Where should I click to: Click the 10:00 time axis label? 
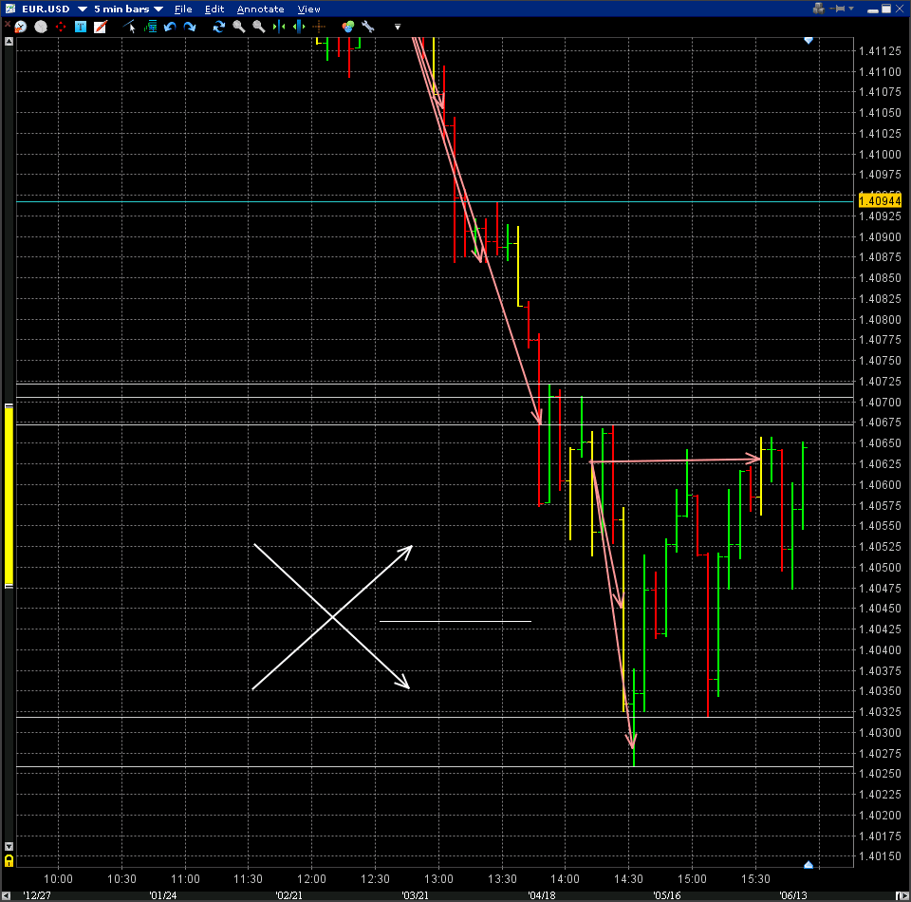pos(58,879)
